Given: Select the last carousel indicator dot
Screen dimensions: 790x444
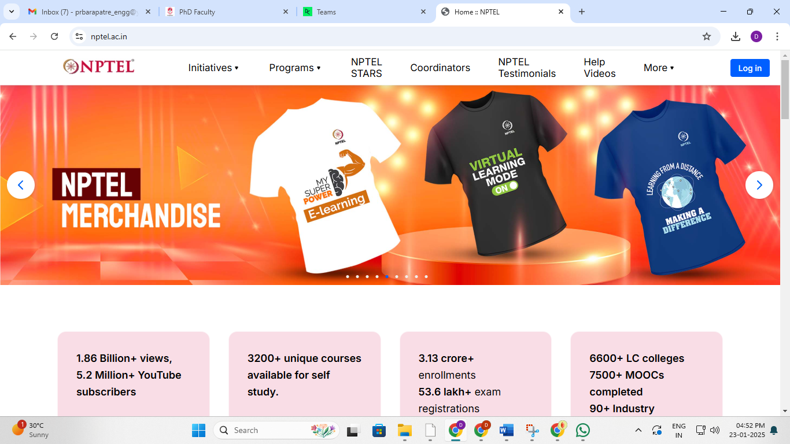Looking at the screenshot, I should pos(426,276).
